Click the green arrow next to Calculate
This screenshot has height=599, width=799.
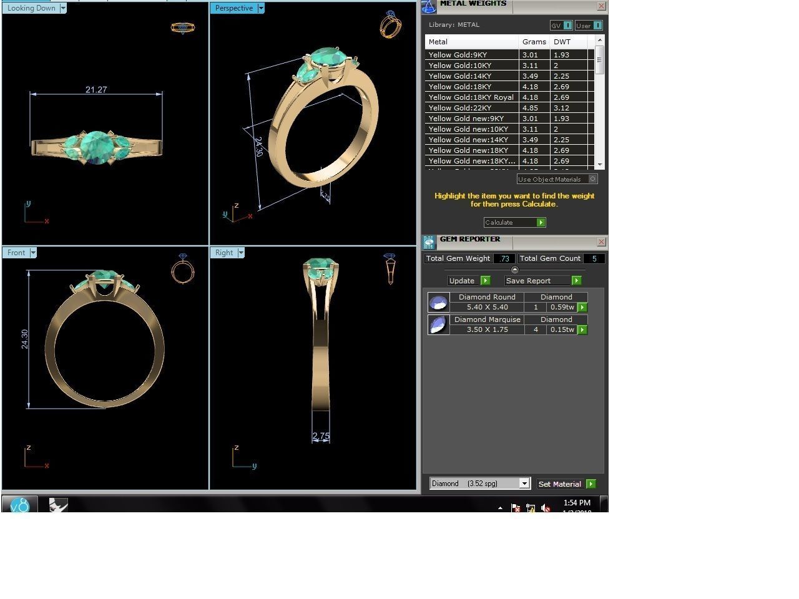click(541, 223)
